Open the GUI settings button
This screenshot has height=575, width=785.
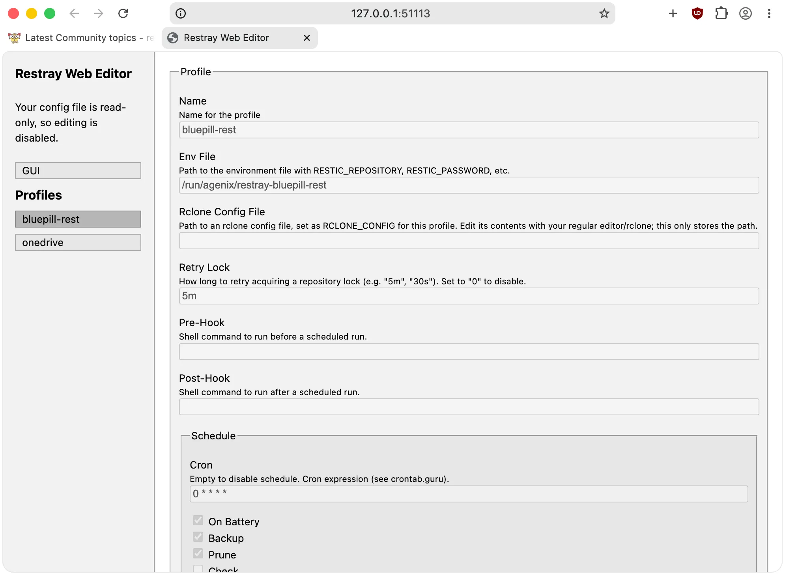click(x=78, y=171)
